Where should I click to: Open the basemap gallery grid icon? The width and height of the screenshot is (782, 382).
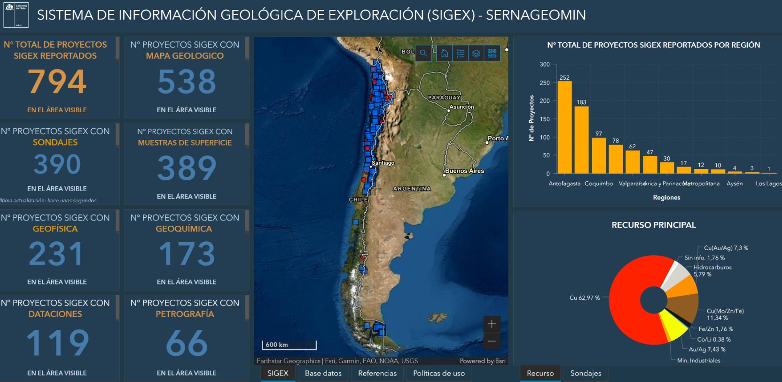click(492, 53)
